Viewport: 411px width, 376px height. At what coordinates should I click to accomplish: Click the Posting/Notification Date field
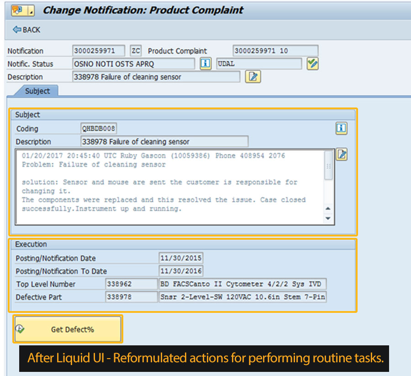tap(180, 258)
